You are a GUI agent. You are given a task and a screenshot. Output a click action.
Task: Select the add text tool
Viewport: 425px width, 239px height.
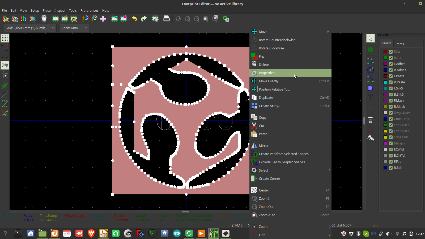[x=370, y=97]
